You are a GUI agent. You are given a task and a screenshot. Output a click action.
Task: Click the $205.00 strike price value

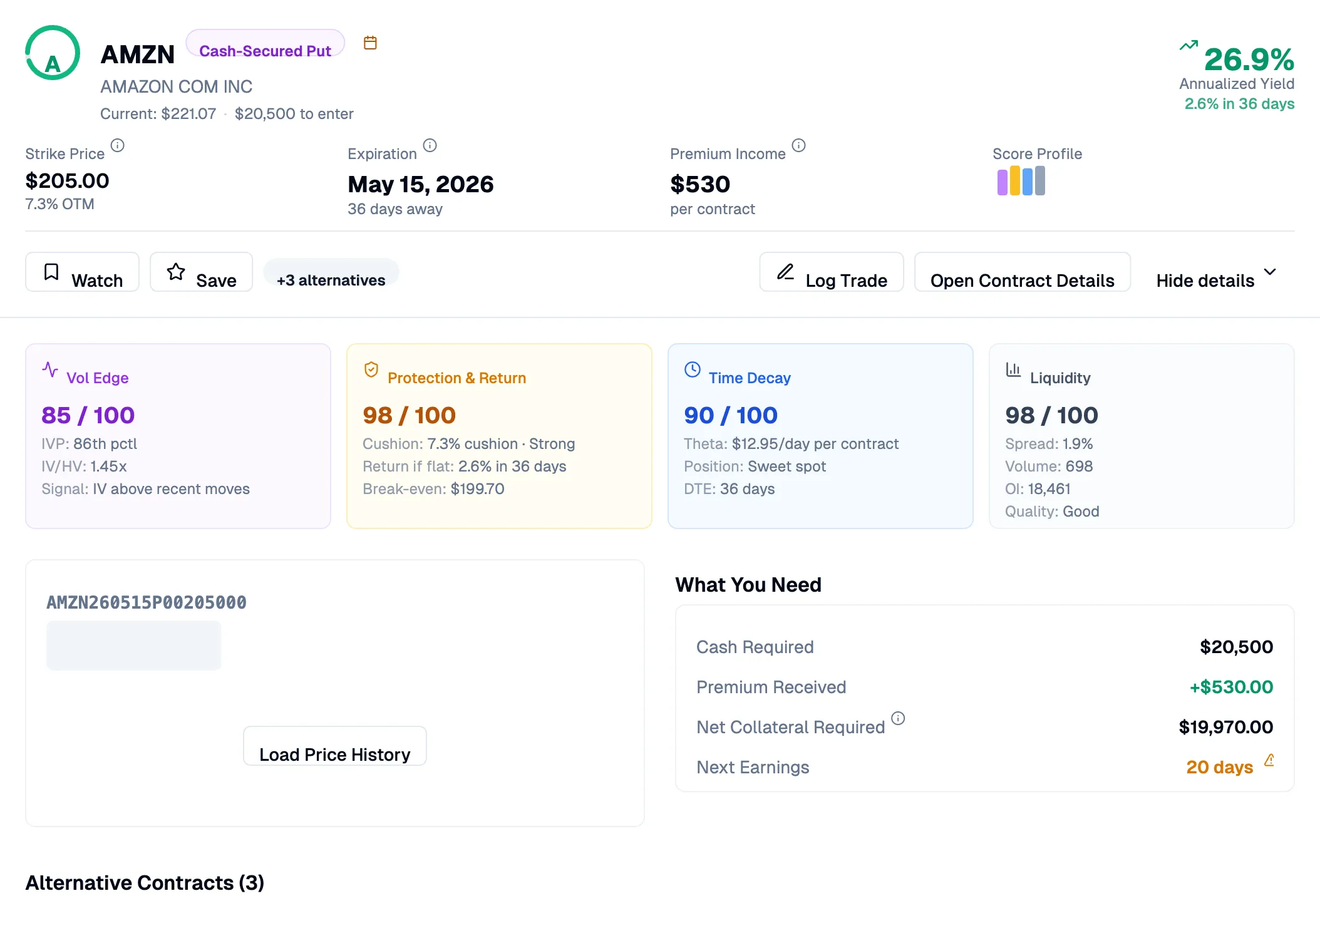67,181
